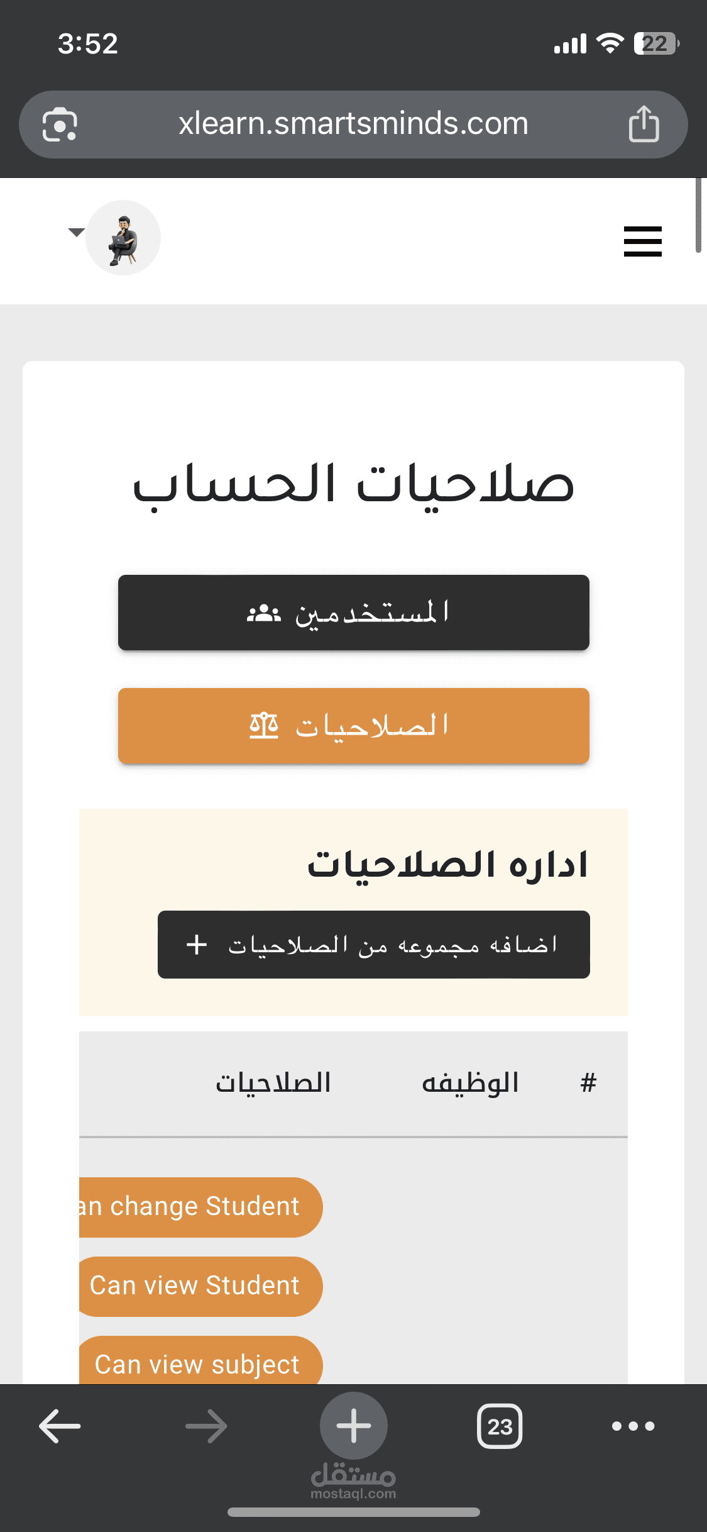Viewport: 707px width, 1532px height.
Task: Expand the profile dropdown arrow
Action: (76, 233)
